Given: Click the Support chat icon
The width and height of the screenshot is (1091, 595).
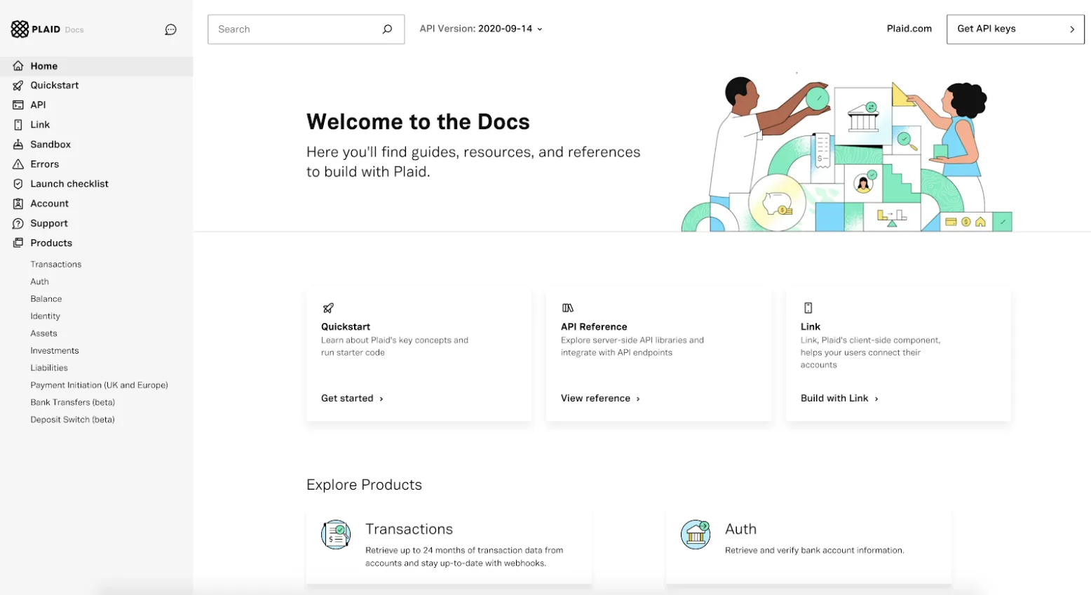Looking at the screenshot, I should pyautogui.click(x=18, y=223).
